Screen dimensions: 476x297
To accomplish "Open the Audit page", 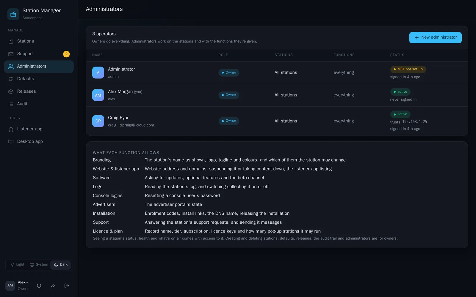I will tap(39, 104).
